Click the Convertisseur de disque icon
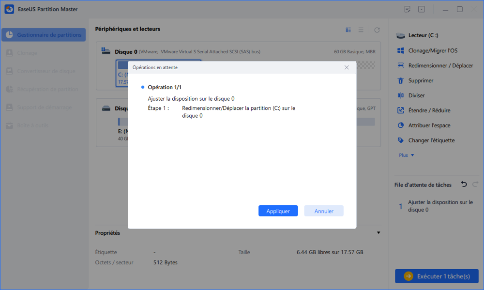 coord(9,71)
